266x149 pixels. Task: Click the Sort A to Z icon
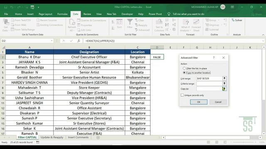[113, 22]
